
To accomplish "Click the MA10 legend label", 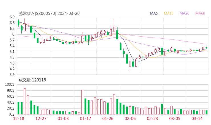I will pos(169,13).
